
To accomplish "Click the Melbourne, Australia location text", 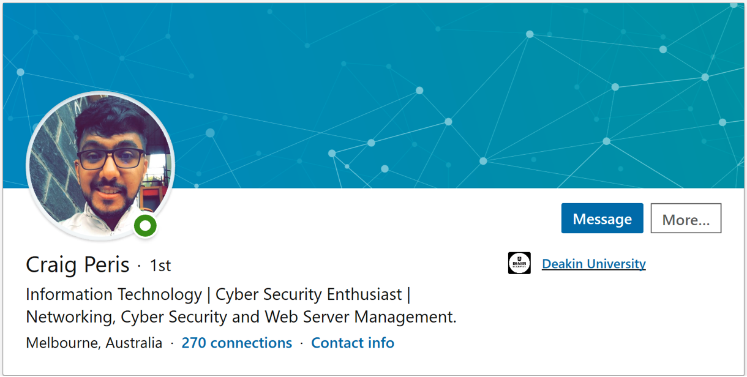I will click(94, 343).
